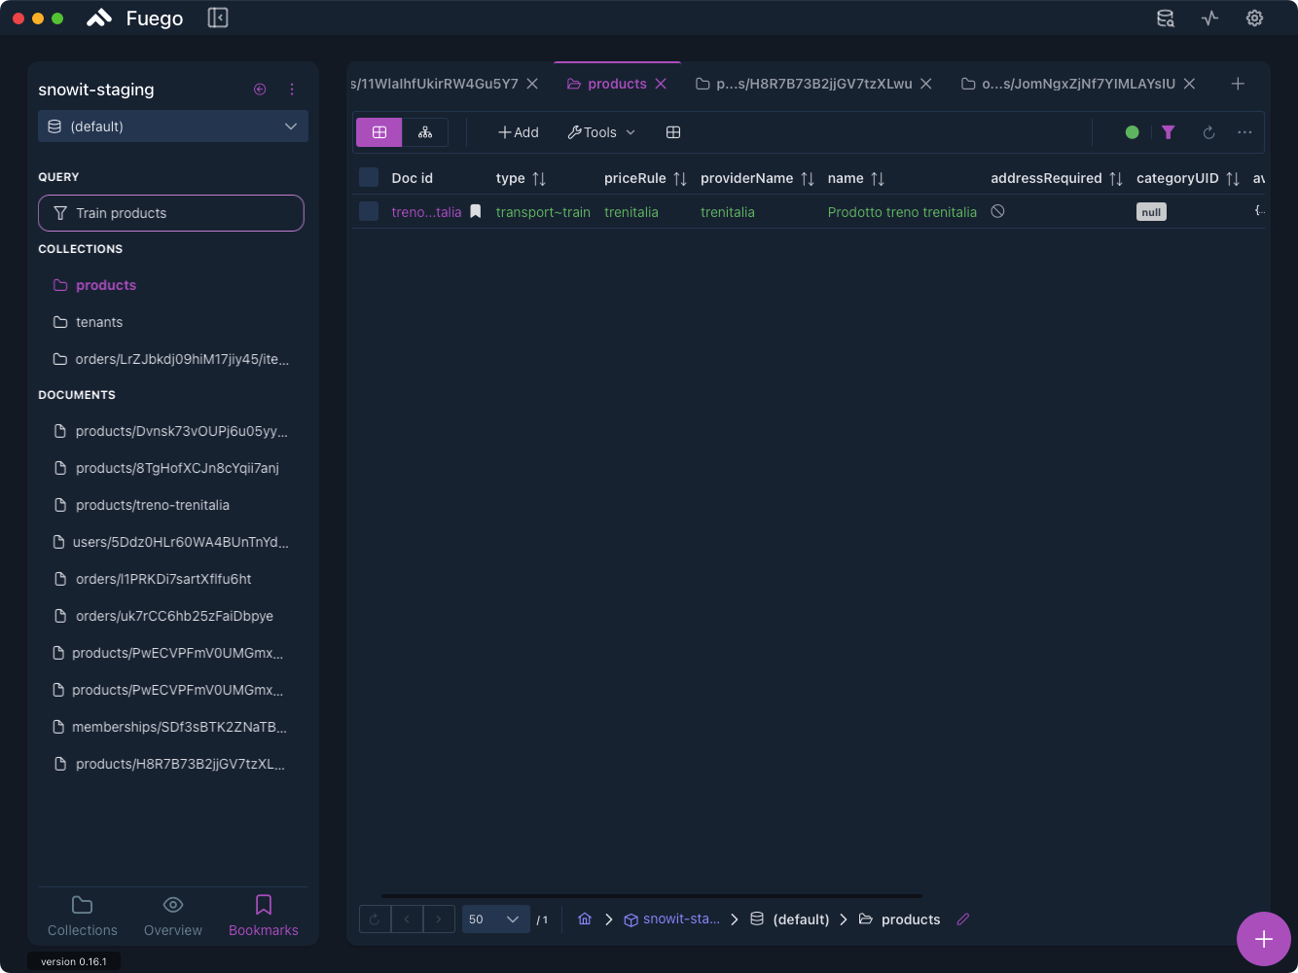Open the Overview bottom tab

173,916
